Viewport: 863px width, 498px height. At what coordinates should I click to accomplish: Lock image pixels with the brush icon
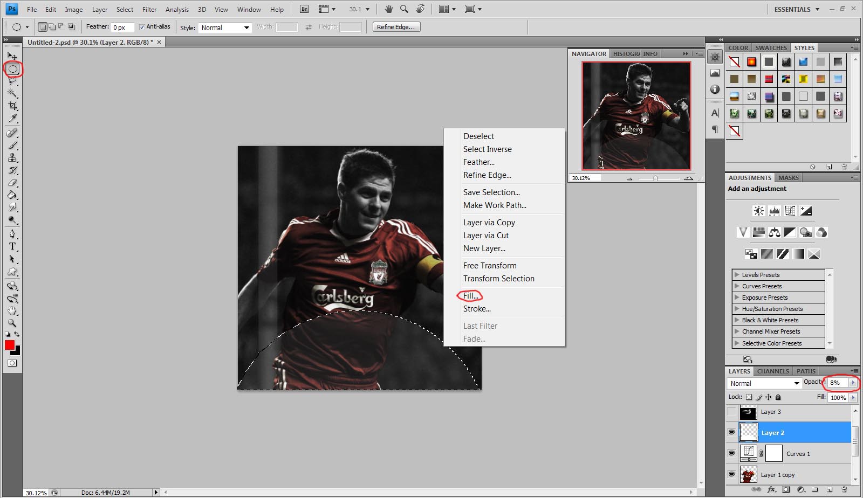[759, 397]
